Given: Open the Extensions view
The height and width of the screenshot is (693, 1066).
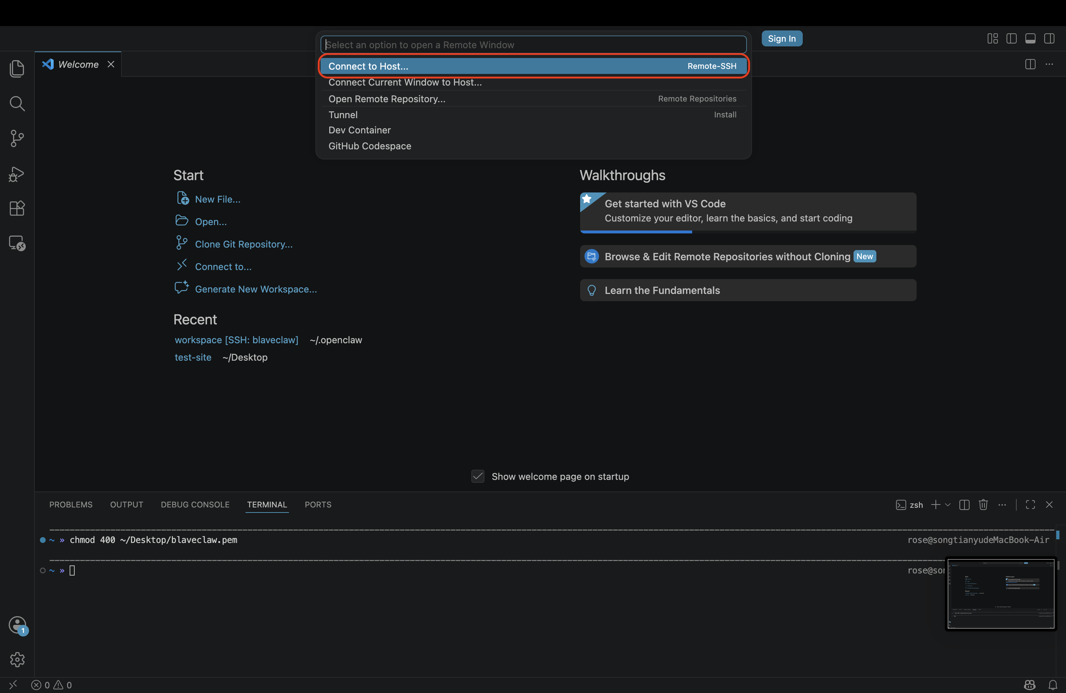Looking at the screenshot, I should coord(17,208).
